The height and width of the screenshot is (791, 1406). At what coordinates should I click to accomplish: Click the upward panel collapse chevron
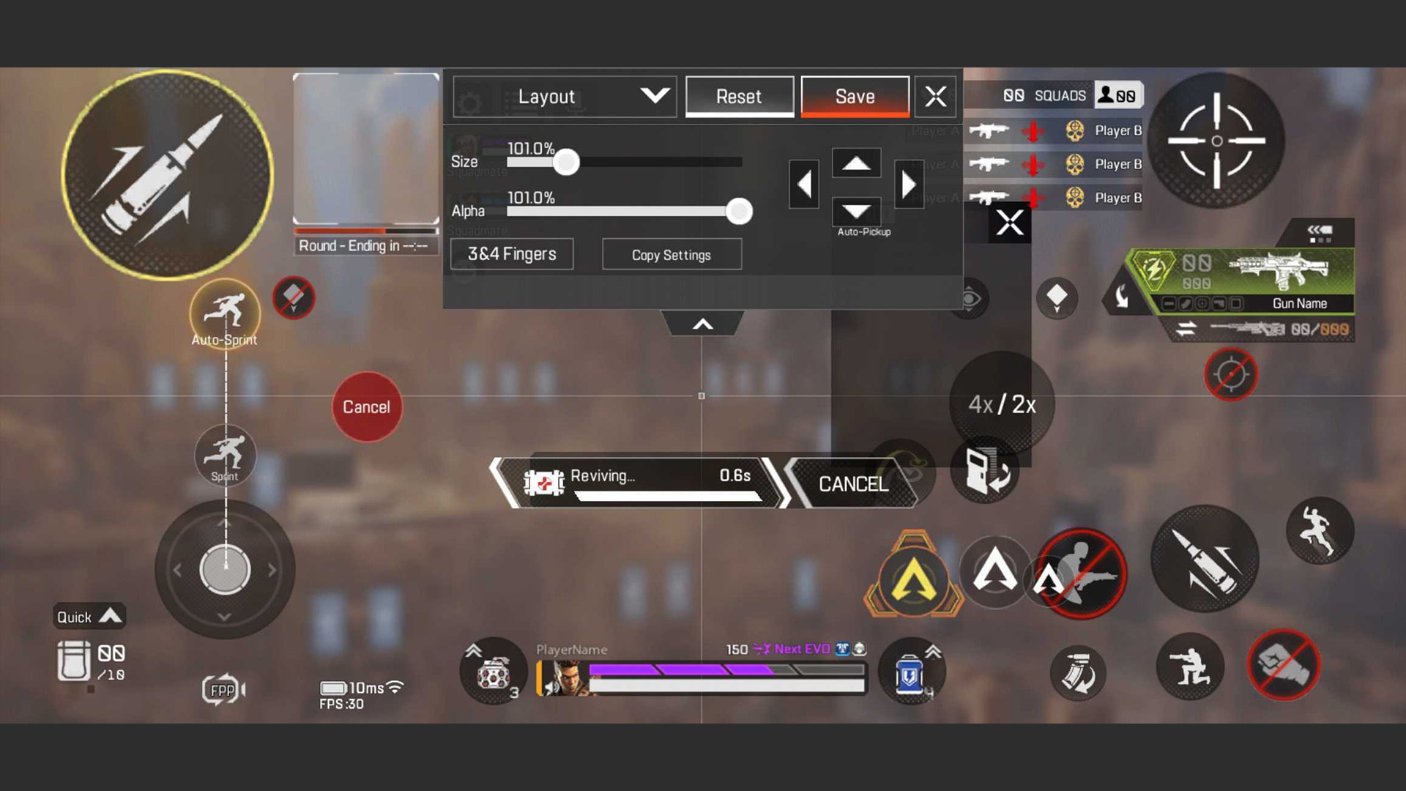point(703,324)
